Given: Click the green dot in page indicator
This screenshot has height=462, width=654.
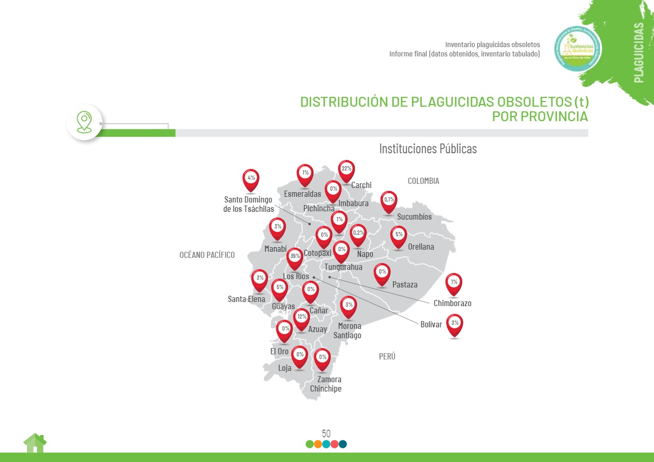Looking at the screenshot, I should pos(310,444).
